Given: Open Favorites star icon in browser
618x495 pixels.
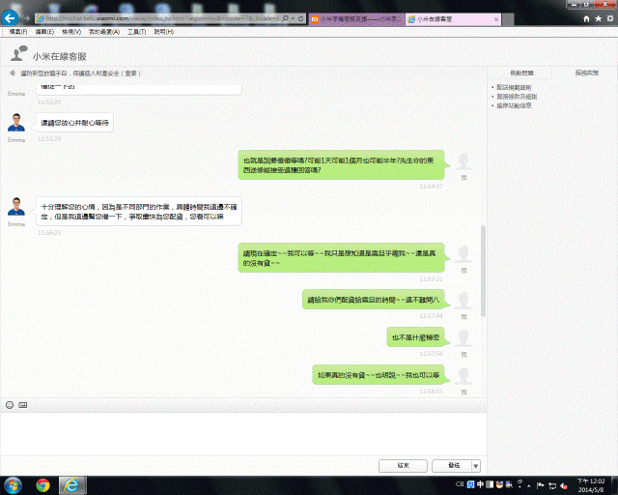Looking at the screenshot, I should 599,18.
